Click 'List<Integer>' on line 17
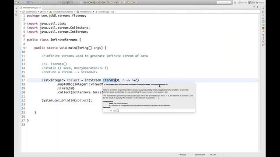 (x=53, y=80)
